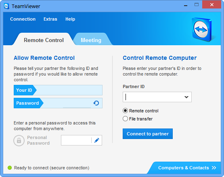Click the Control Remote Computer heading
Screen dimensions: 224x177
coord(160,58)
